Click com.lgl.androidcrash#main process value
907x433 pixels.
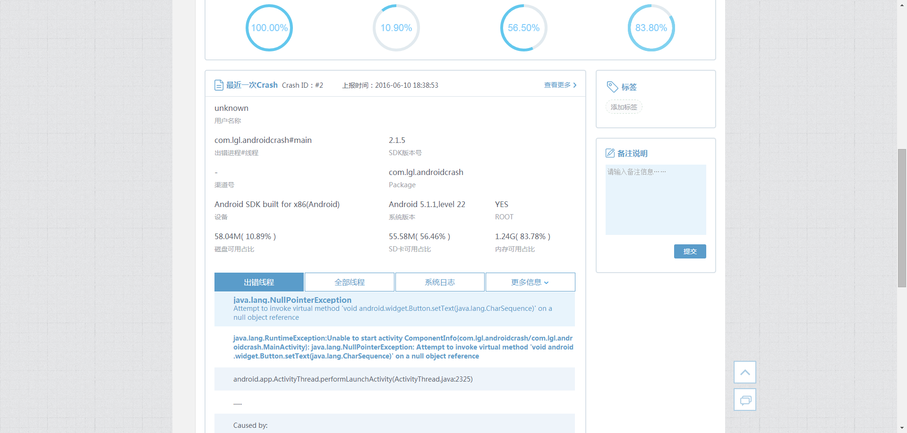(x=263, y=140)
